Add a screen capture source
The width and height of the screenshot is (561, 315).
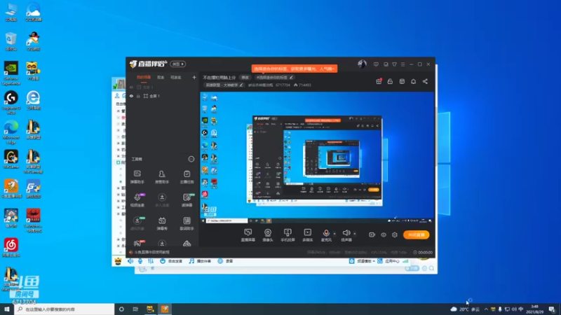[248, 235]
